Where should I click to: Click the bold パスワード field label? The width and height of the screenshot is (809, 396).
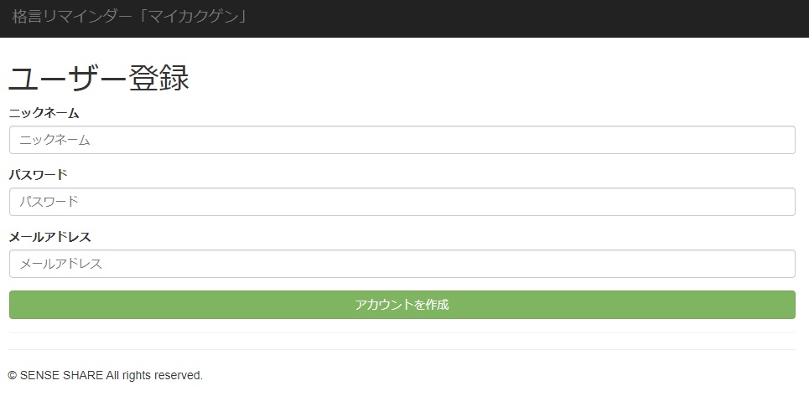point(39,175)
